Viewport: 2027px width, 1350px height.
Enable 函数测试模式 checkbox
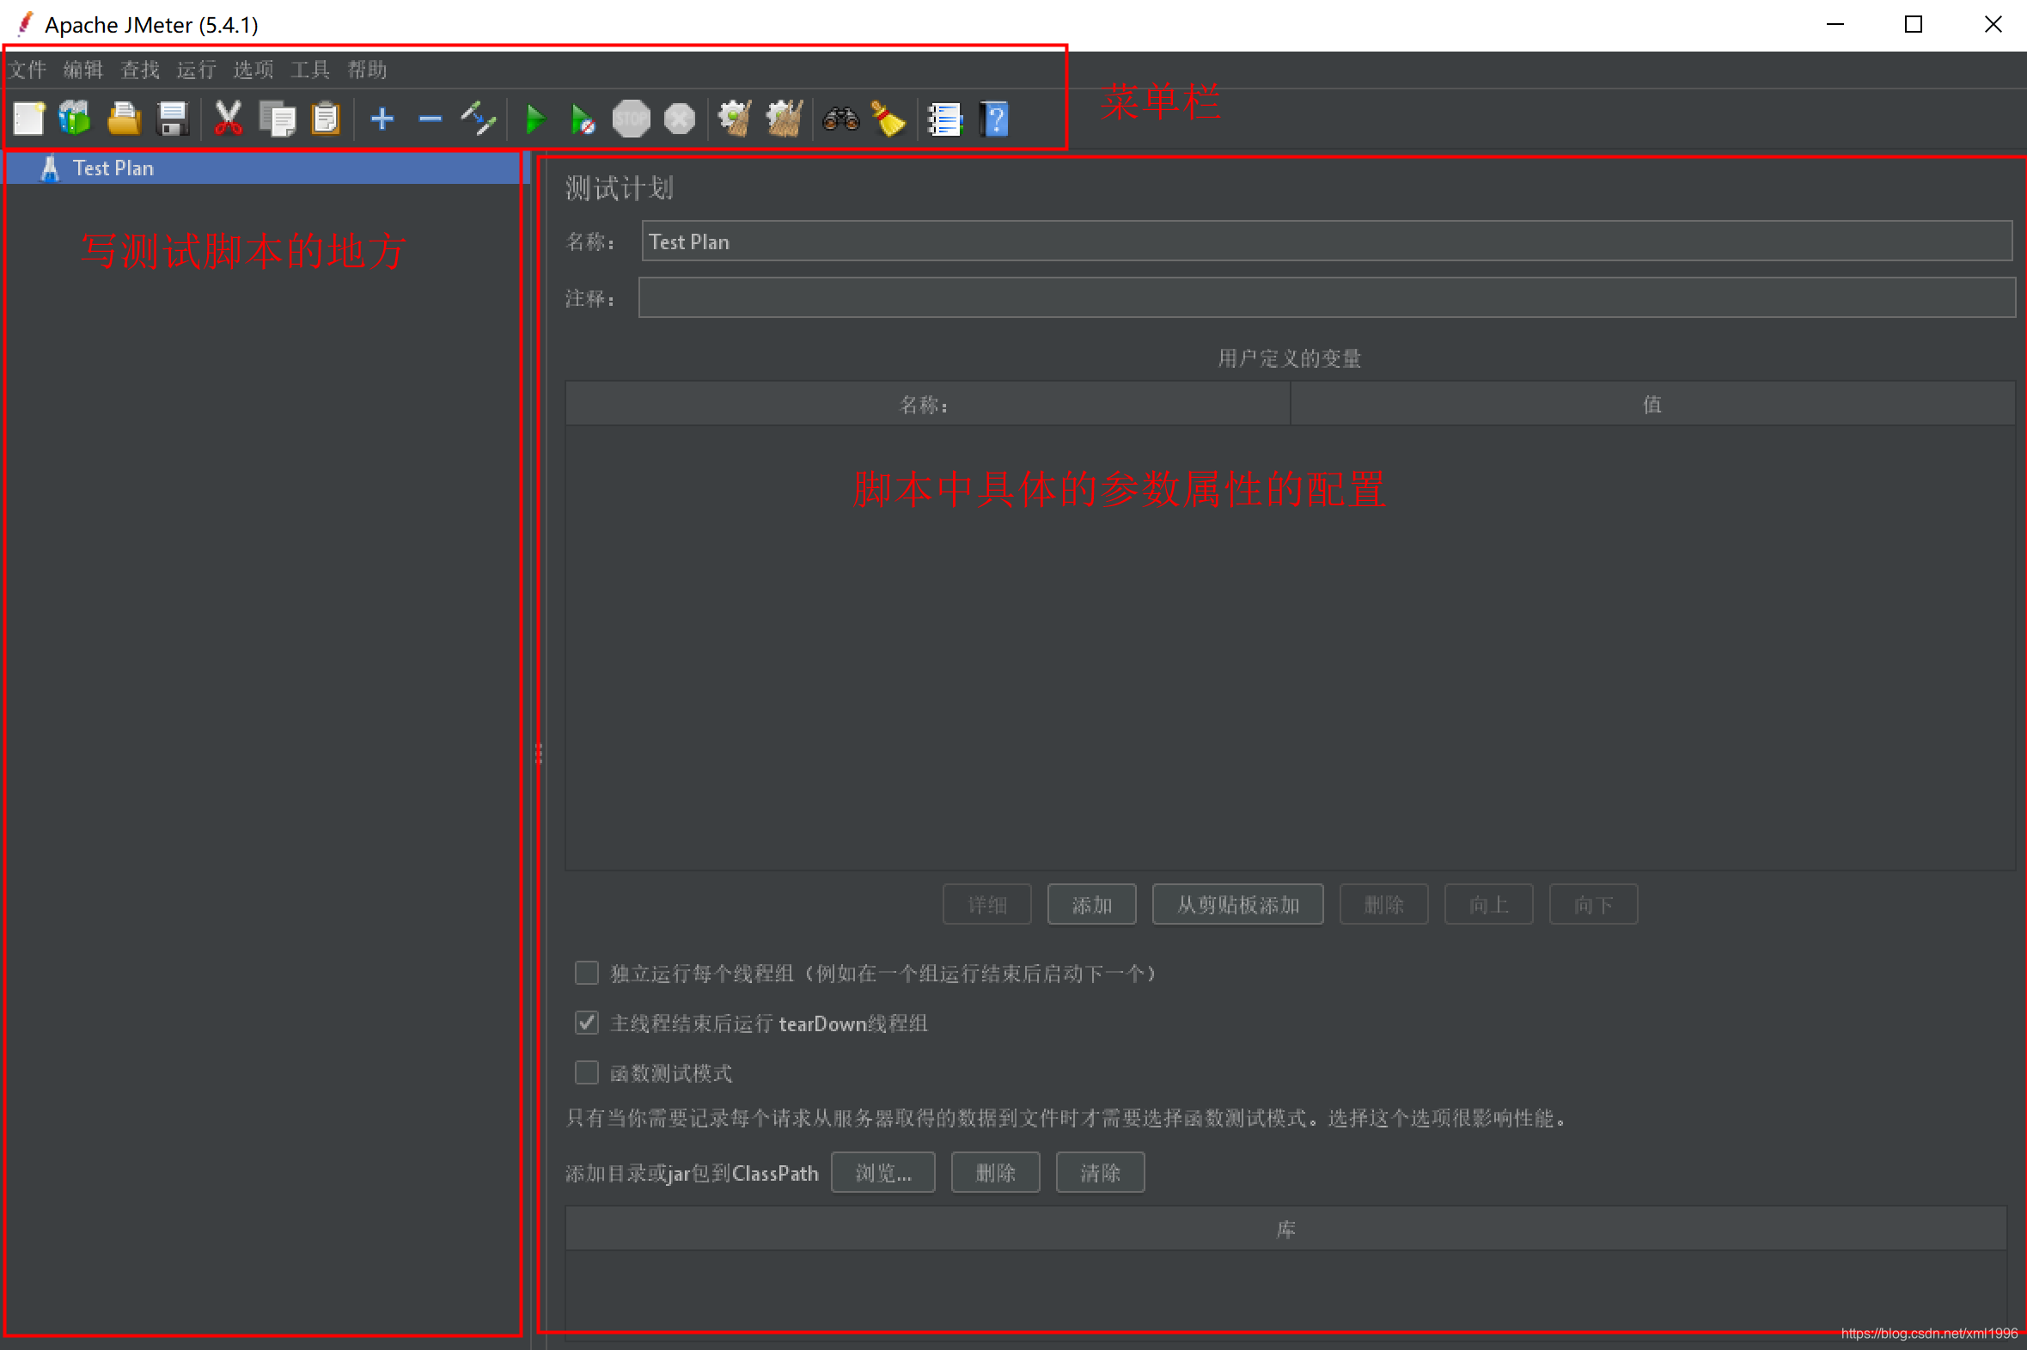tap(586, 1072)
